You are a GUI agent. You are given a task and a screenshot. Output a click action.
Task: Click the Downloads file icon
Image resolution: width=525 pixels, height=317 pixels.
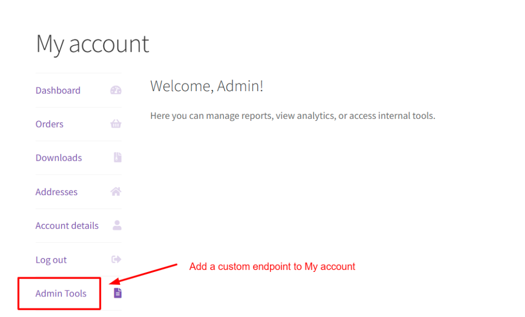point(117,158)
